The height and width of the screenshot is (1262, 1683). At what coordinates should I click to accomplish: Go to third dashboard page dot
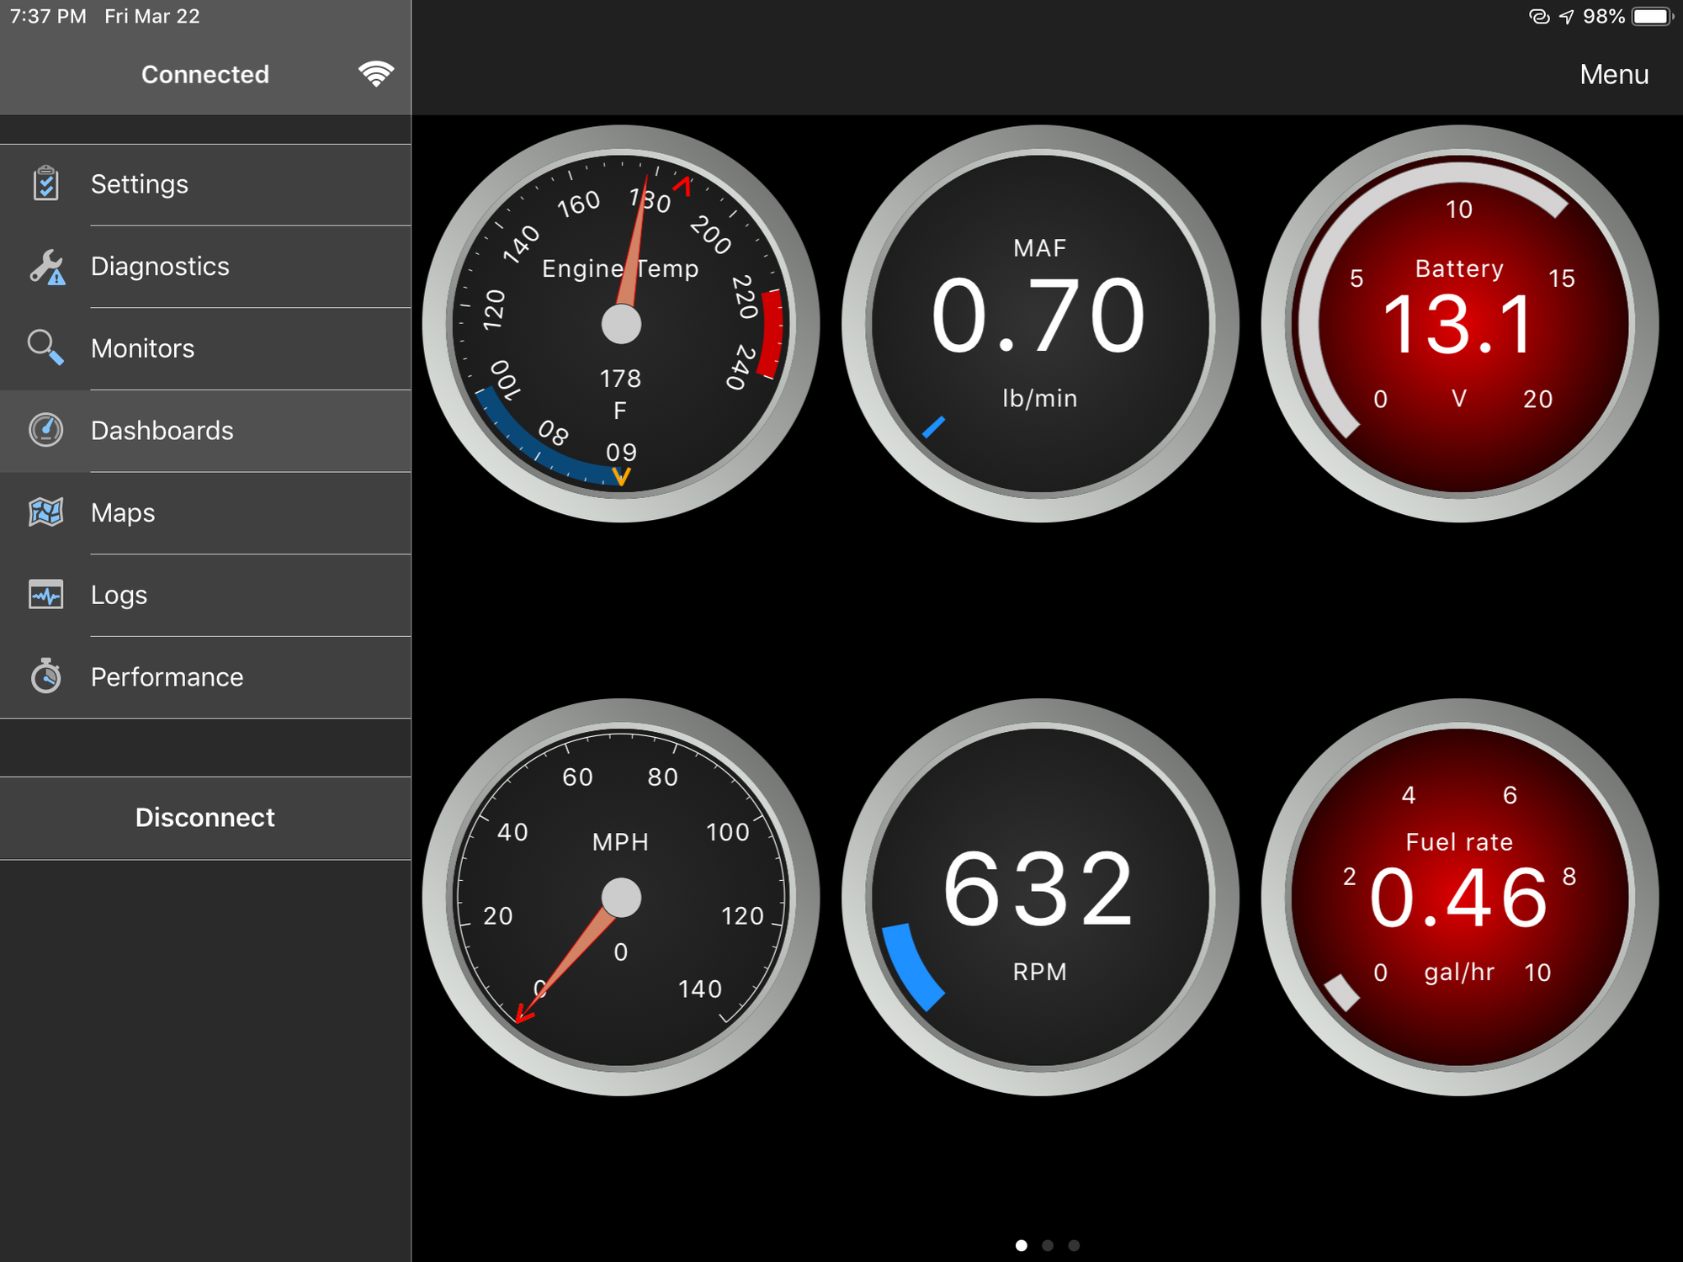(1074, 1245)
